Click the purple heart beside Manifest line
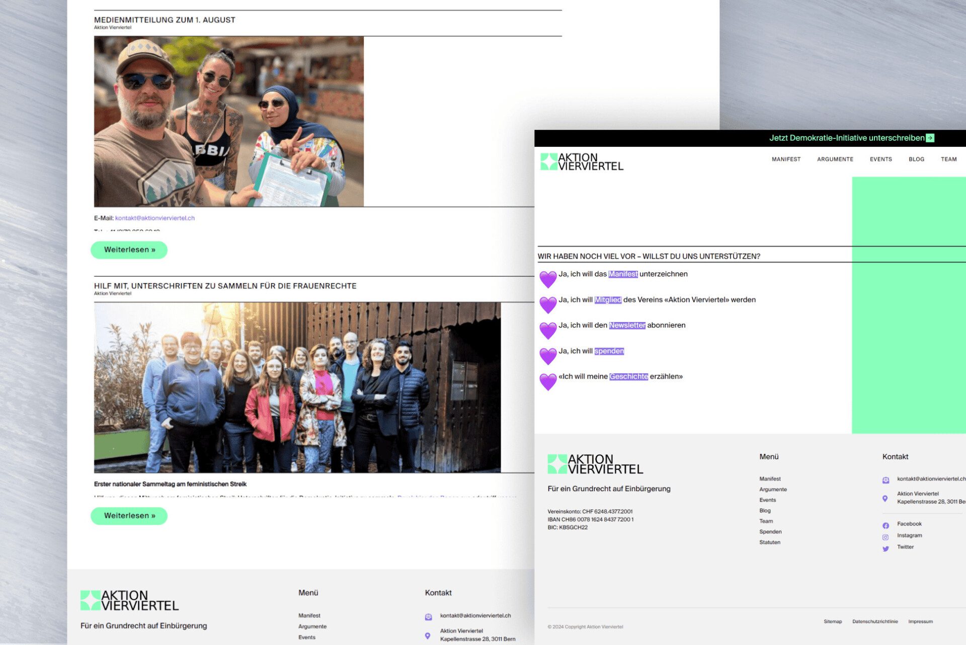 548,279
